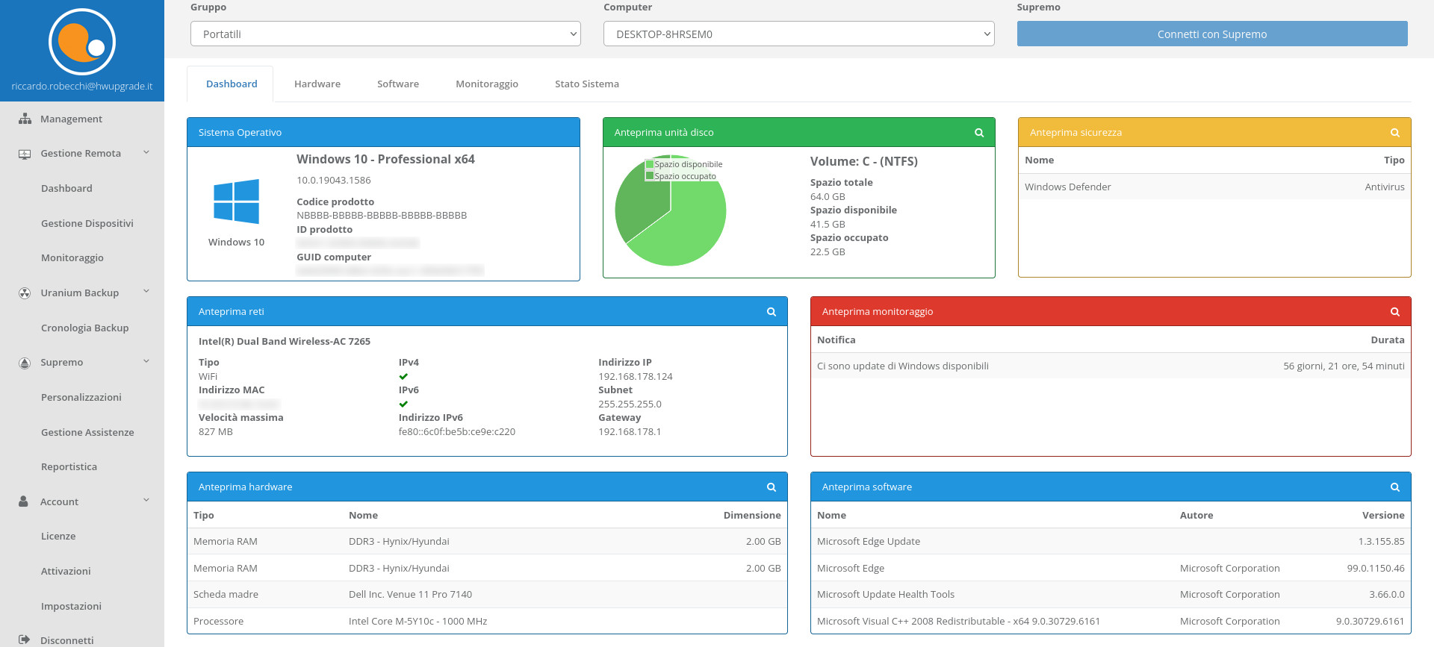The height and width of the screenshot is (647, 1434).
Task: Open Licenze in sidebar
Action: pyautogui.click(x=58, y=537)
